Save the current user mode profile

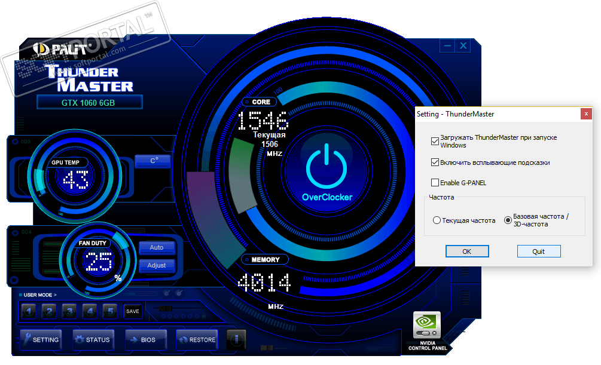tap(133, 311)
